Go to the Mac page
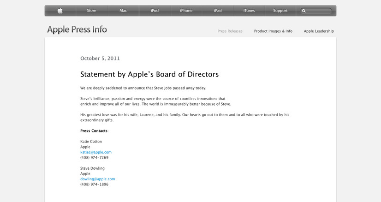The height and width of the screenshot is (202, 381). click(123, 11)
